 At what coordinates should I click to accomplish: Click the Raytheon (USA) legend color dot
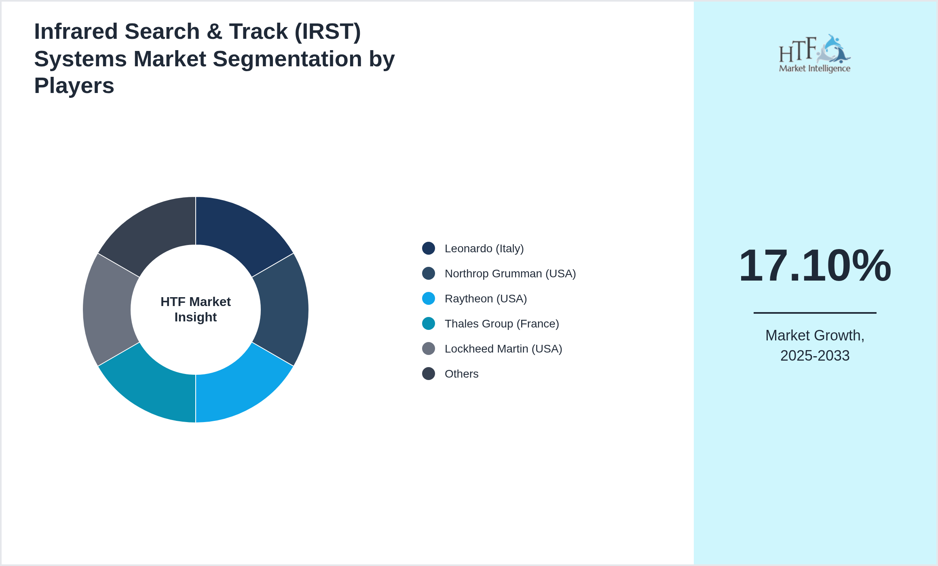(429, 298)
